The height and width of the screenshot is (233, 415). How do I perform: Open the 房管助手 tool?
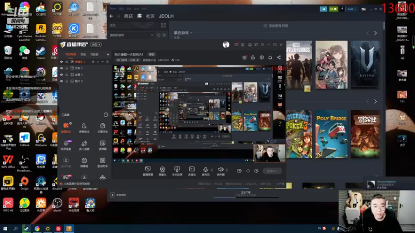(x=84, y=127)
